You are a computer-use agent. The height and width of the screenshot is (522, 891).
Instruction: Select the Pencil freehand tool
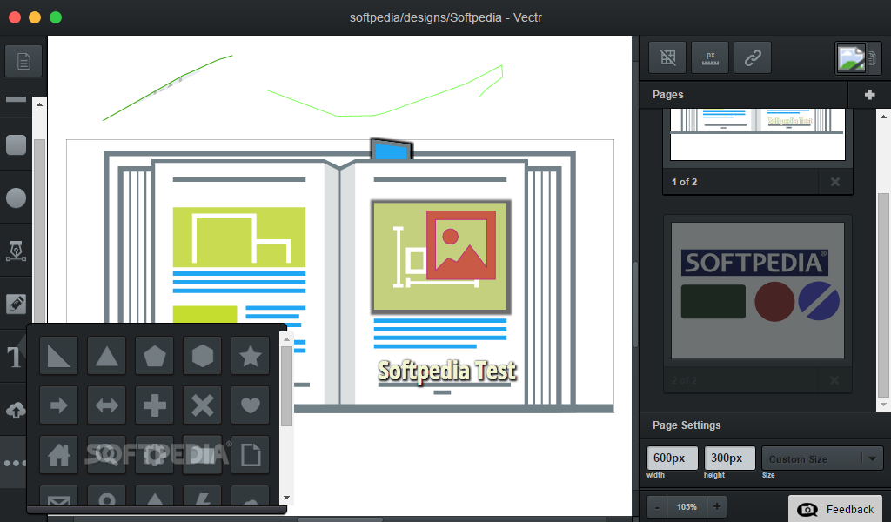[16, 304]
